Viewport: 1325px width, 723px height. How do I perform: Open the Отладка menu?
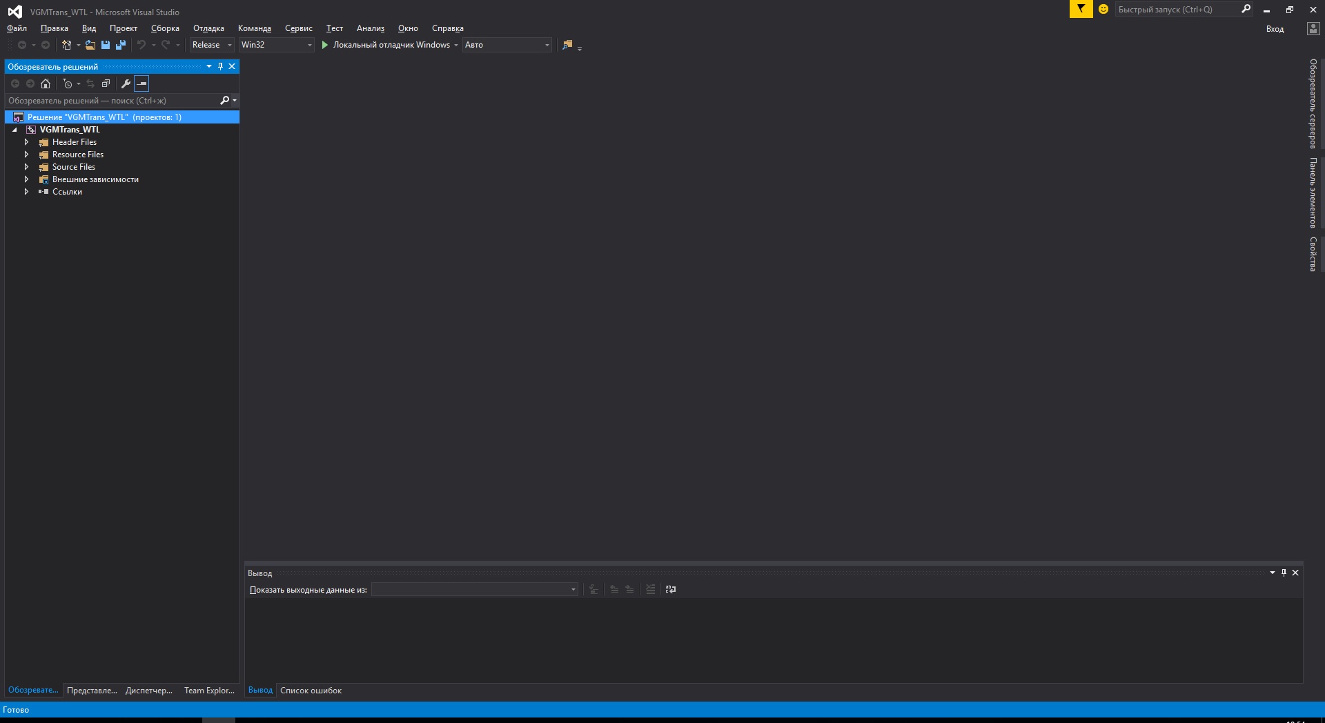[x=208, y=28]
